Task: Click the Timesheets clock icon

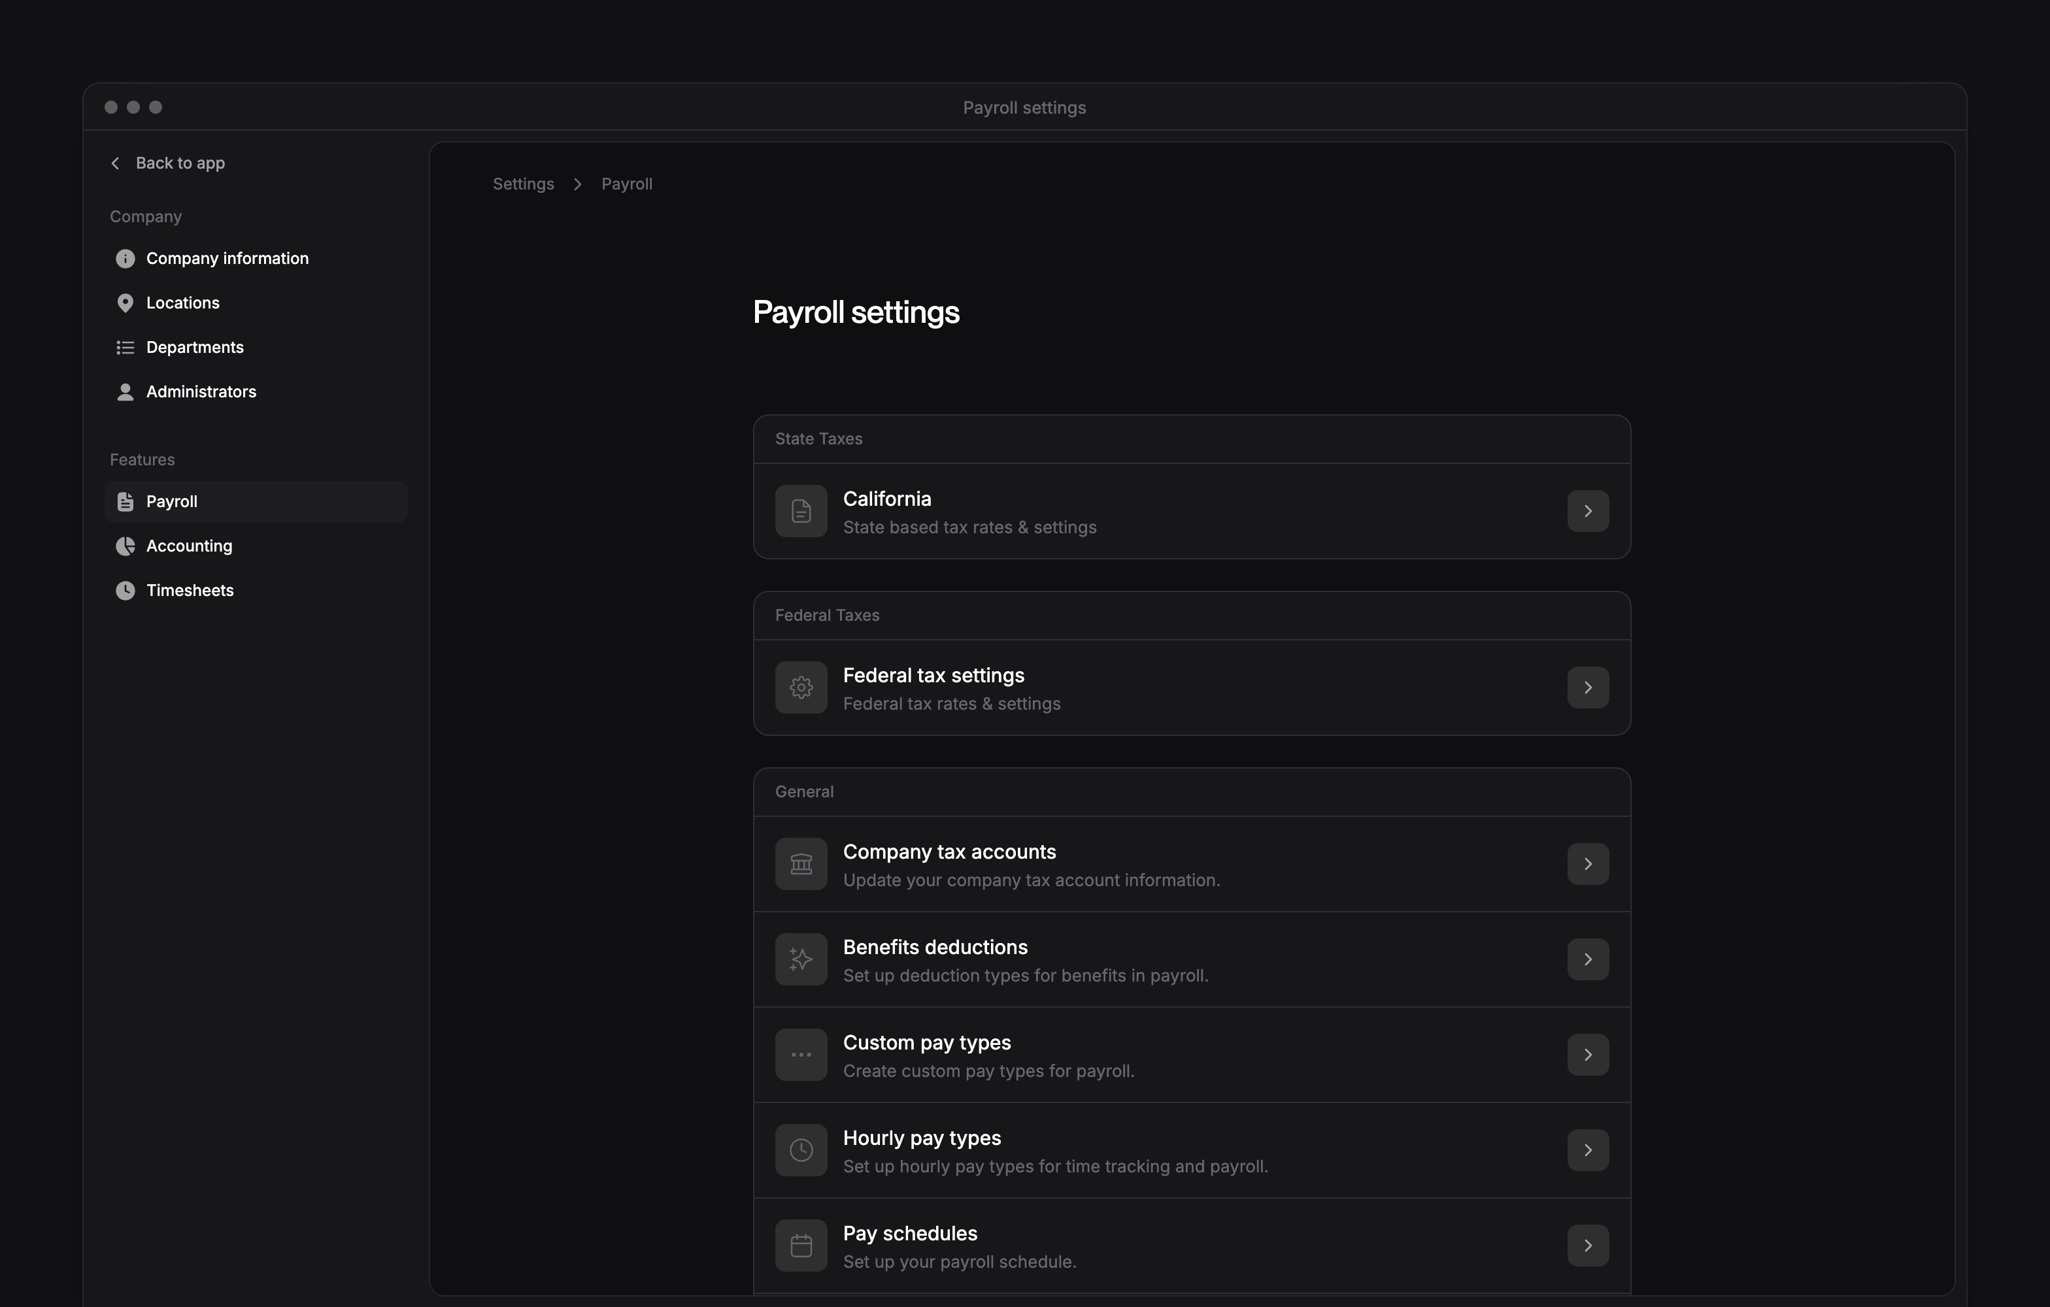Action: coord(125,591)
